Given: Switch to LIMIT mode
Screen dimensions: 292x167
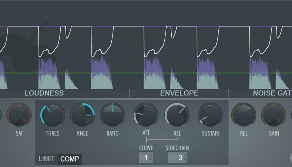Looking at the screenshot, I should (47, 159).
